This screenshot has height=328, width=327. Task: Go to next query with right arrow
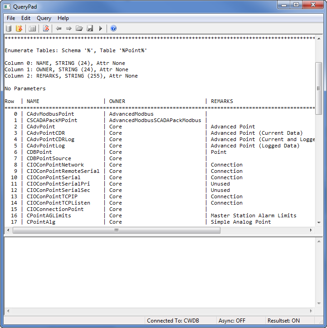pyautogui.click(x=69, y=29)
